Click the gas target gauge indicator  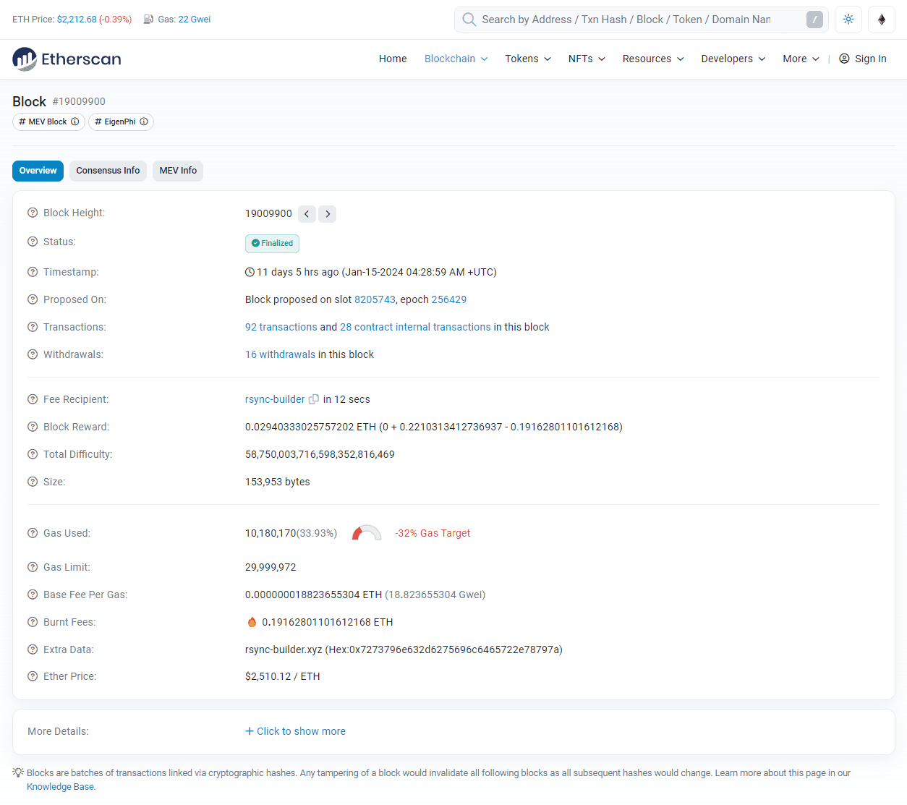tap(367, 533)
